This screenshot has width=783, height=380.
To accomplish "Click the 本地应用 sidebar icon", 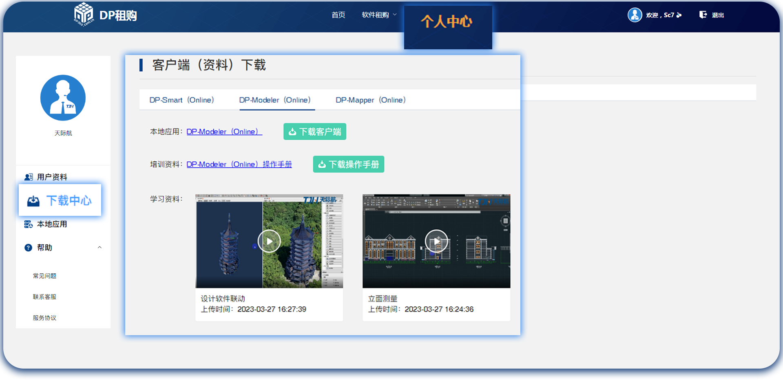I will click(28, 224).
